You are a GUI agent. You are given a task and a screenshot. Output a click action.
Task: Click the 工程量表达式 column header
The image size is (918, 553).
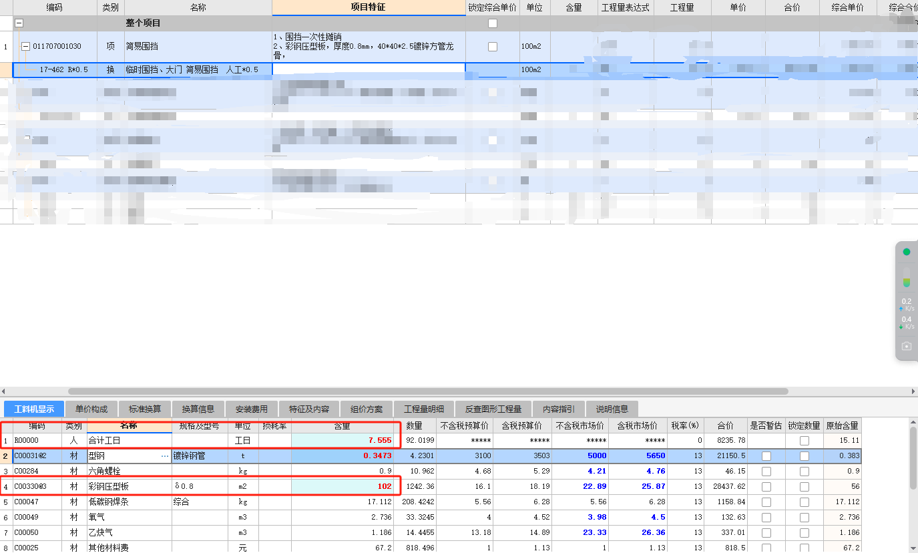click(626, 7)
